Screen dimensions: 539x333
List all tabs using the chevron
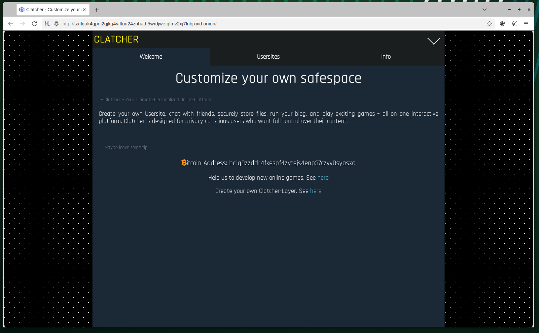(x=485, y=10)
